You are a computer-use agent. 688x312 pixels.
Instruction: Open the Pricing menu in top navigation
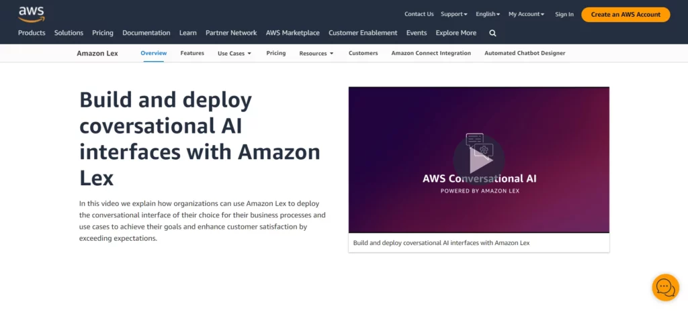pos(103,33)
